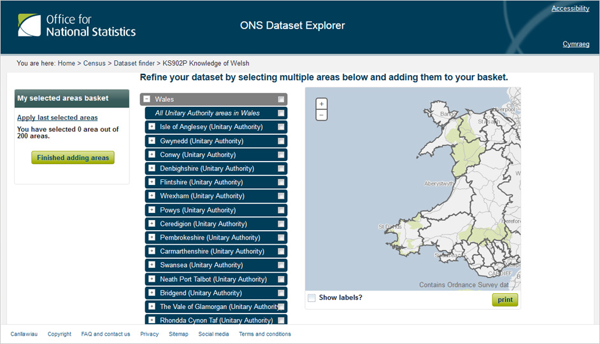Select the Swansea (Unitary Authority) row text
The image size is (600, 344).
[x=201, y=265]
